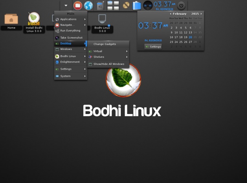
Task: Click Settings button in clock popup
Action: pos(153,47)
